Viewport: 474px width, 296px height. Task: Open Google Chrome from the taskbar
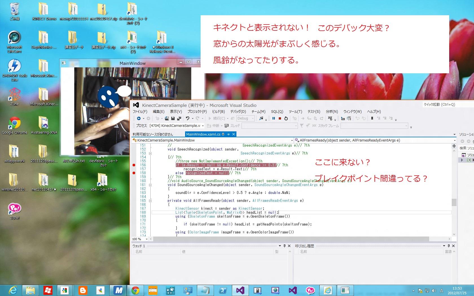click(135, 290)
